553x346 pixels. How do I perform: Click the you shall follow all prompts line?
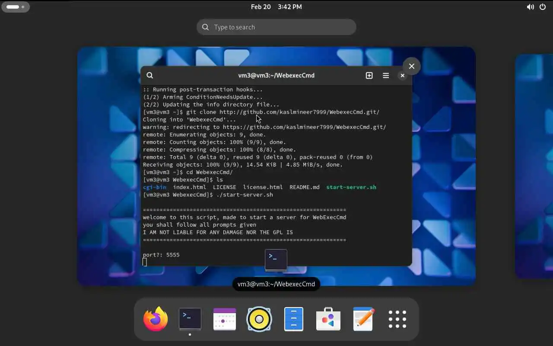[x=200, y=225]
